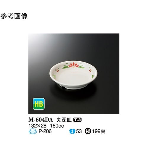This screenshot has height=148, width=148.
Task: Click green leaves on dish's lower left rim
Action: point(54,76)
